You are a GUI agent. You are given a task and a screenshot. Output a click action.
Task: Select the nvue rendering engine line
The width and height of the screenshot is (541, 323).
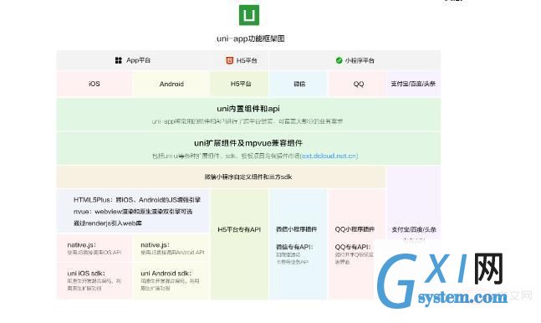[133, 212]
